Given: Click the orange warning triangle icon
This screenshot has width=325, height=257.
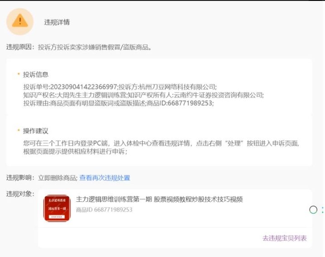Looking at the screenshot, I should tap(20, 21).
